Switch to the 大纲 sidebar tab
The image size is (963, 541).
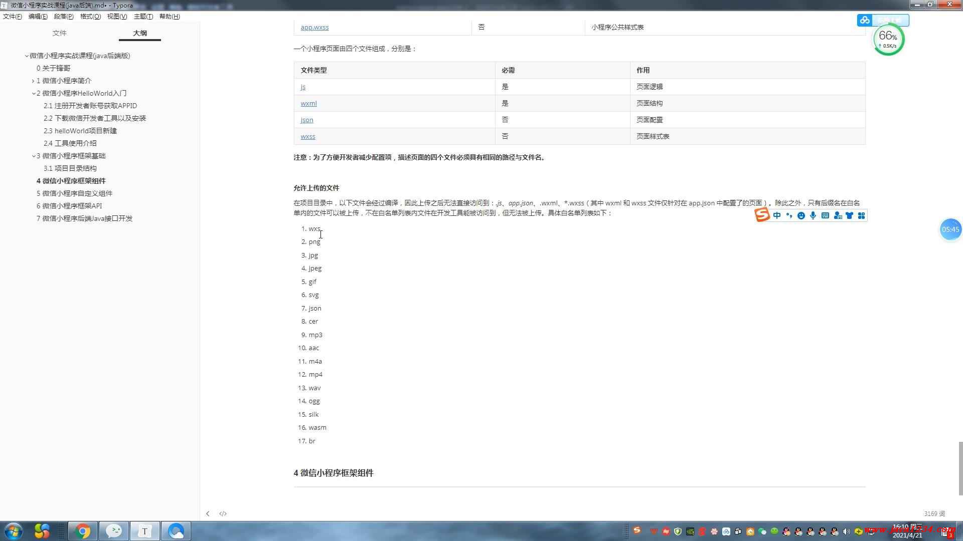pyautogui.click(x=140, y=33)
